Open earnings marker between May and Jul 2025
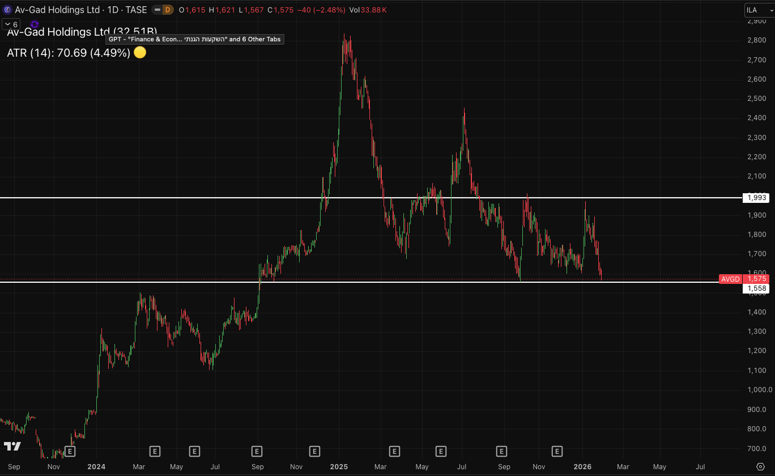Screen dimensions: 775x476 tap(441, 451)
